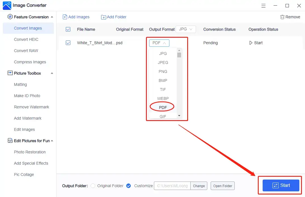Uncheck the select-all checkbox above the file list
This screenshot has width=305, height=197.
68,29
